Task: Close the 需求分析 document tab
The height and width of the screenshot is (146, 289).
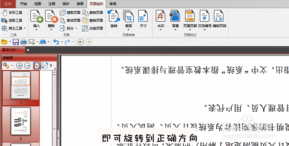Action: [x=23, y=49]
